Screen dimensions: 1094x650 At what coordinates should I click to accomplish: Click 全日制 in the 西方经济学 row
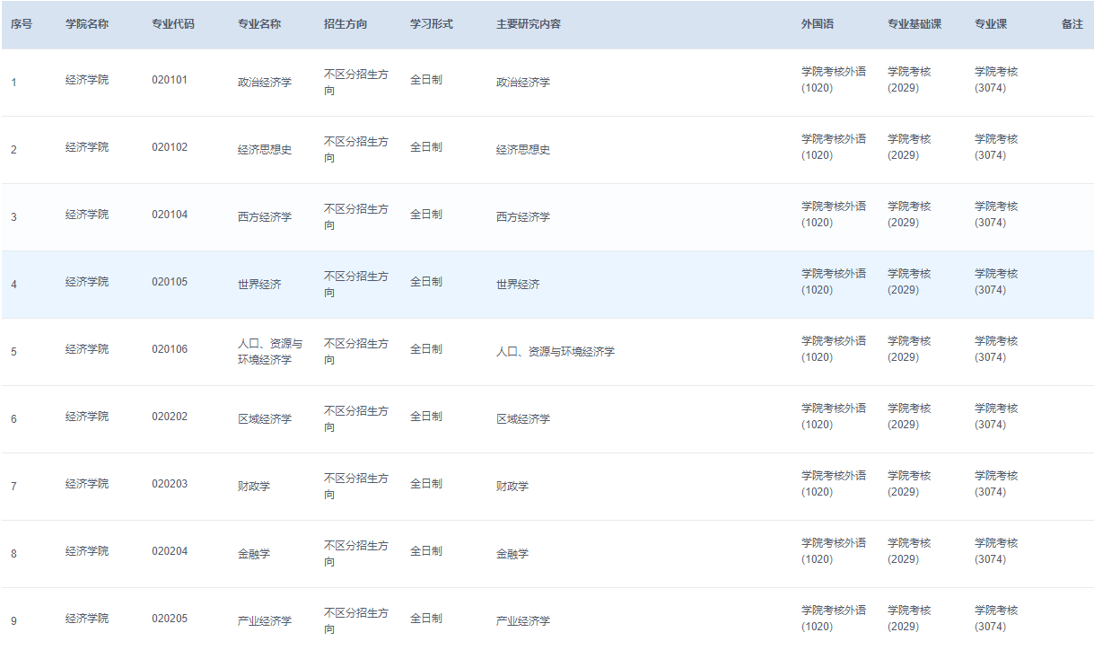tap(425, 215)
